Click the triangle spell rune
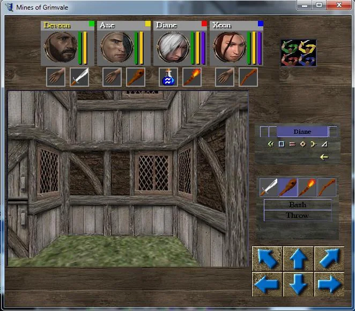The image size is (355, 311). pos(324,144)
